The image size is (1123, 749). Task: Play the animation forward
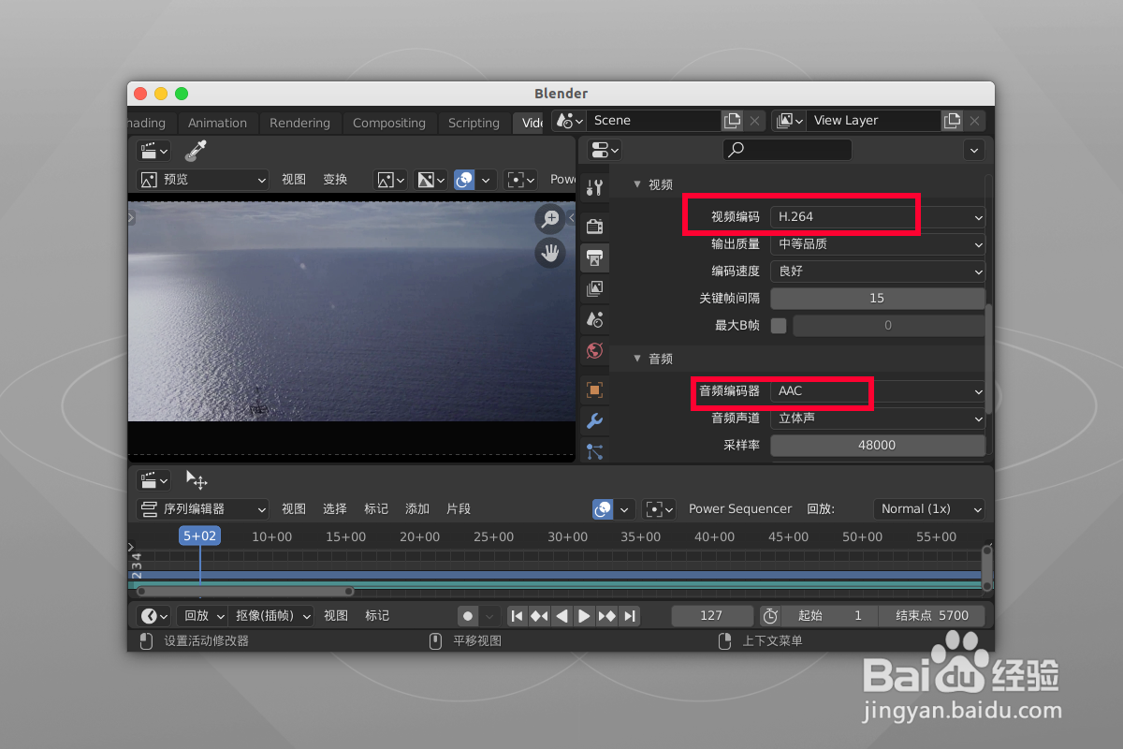point(584,615)
